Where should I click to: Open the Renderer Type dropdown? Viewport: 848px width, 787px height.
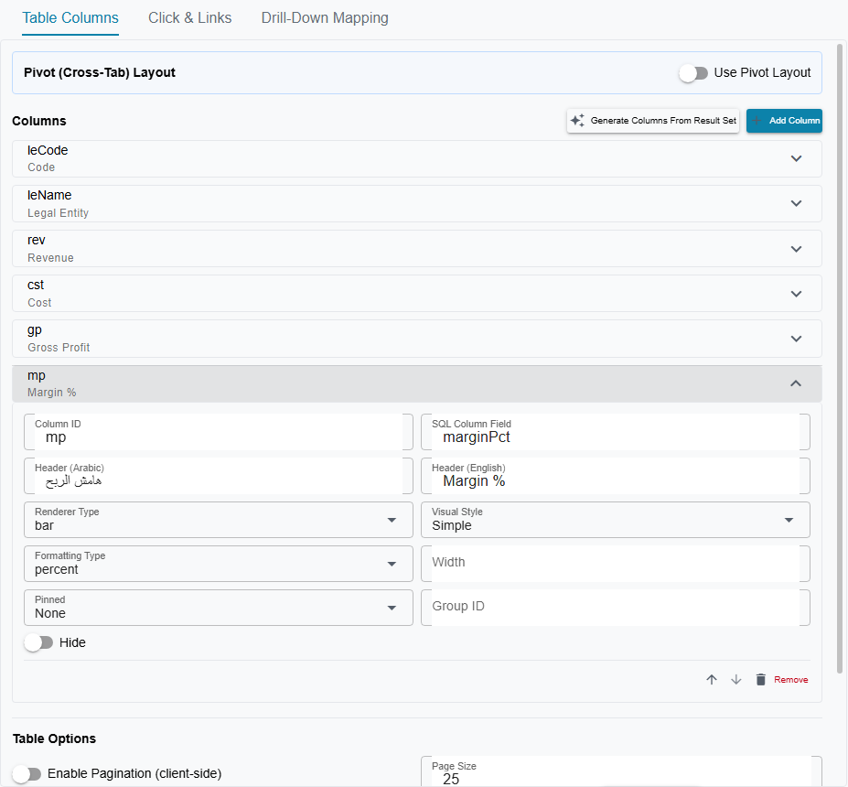click(x=219, y=520)
